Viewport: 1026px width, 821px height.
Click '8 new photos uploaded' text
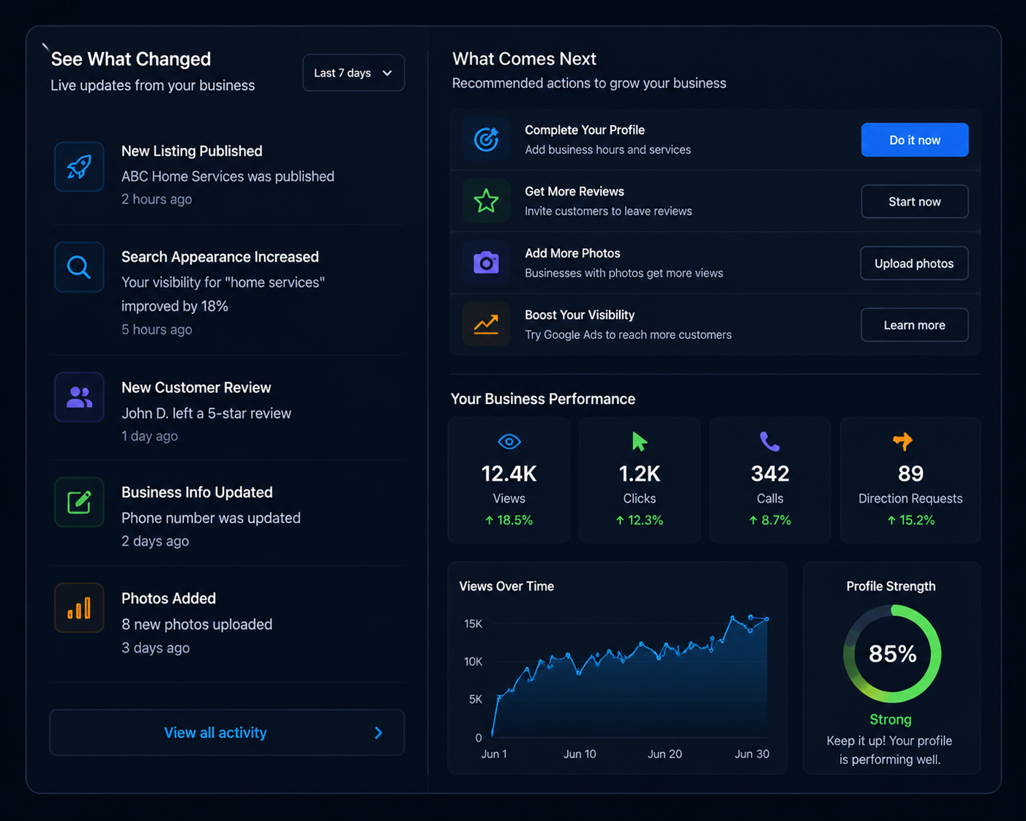(197, 624)
